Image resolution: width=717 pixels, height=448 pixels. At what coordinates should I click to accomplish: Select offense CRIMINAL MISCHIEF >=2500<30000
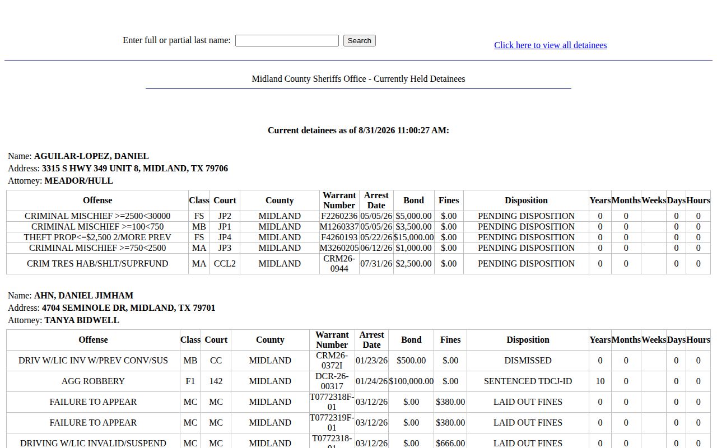[97, 216]
